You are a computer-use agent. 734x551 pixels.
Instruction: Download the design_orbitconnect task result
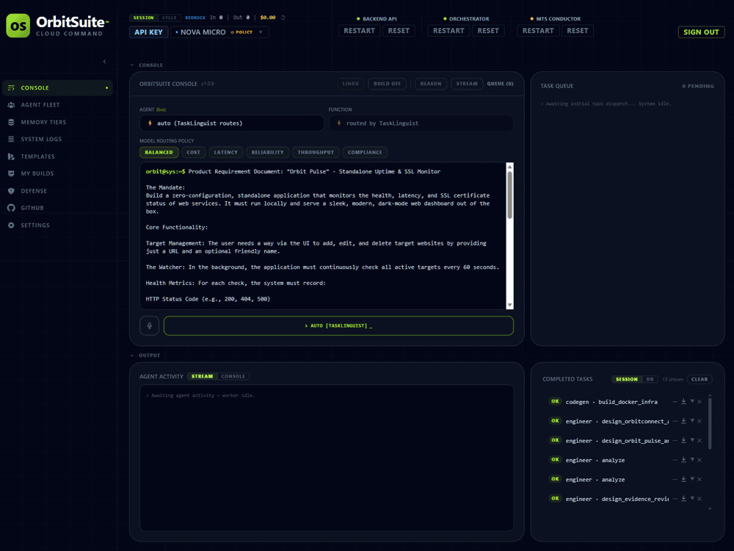683,421
